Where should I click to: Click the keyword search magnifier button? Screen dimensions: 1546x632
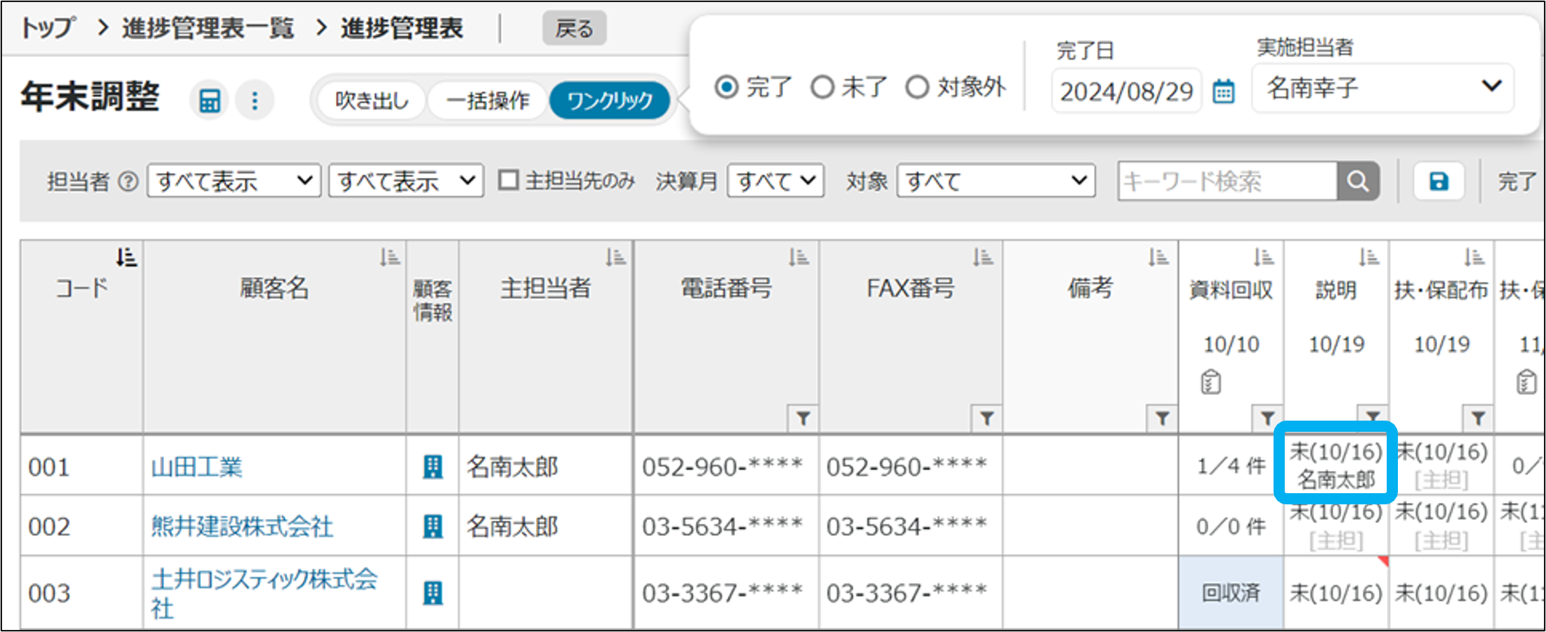coord(1357,181)
